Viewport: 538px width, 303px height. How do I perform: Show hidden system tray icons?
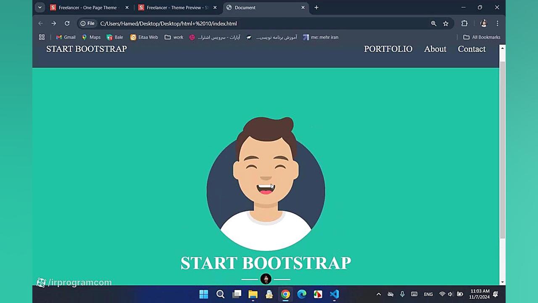pos(378,294)
